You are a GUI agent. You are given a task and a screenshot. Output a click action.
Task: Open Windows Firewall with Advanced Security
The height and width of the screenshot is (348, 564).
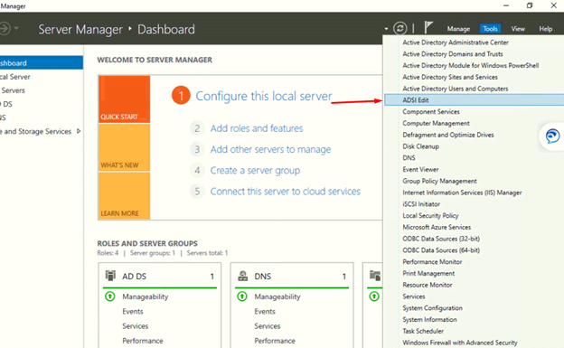click(460, 343)
